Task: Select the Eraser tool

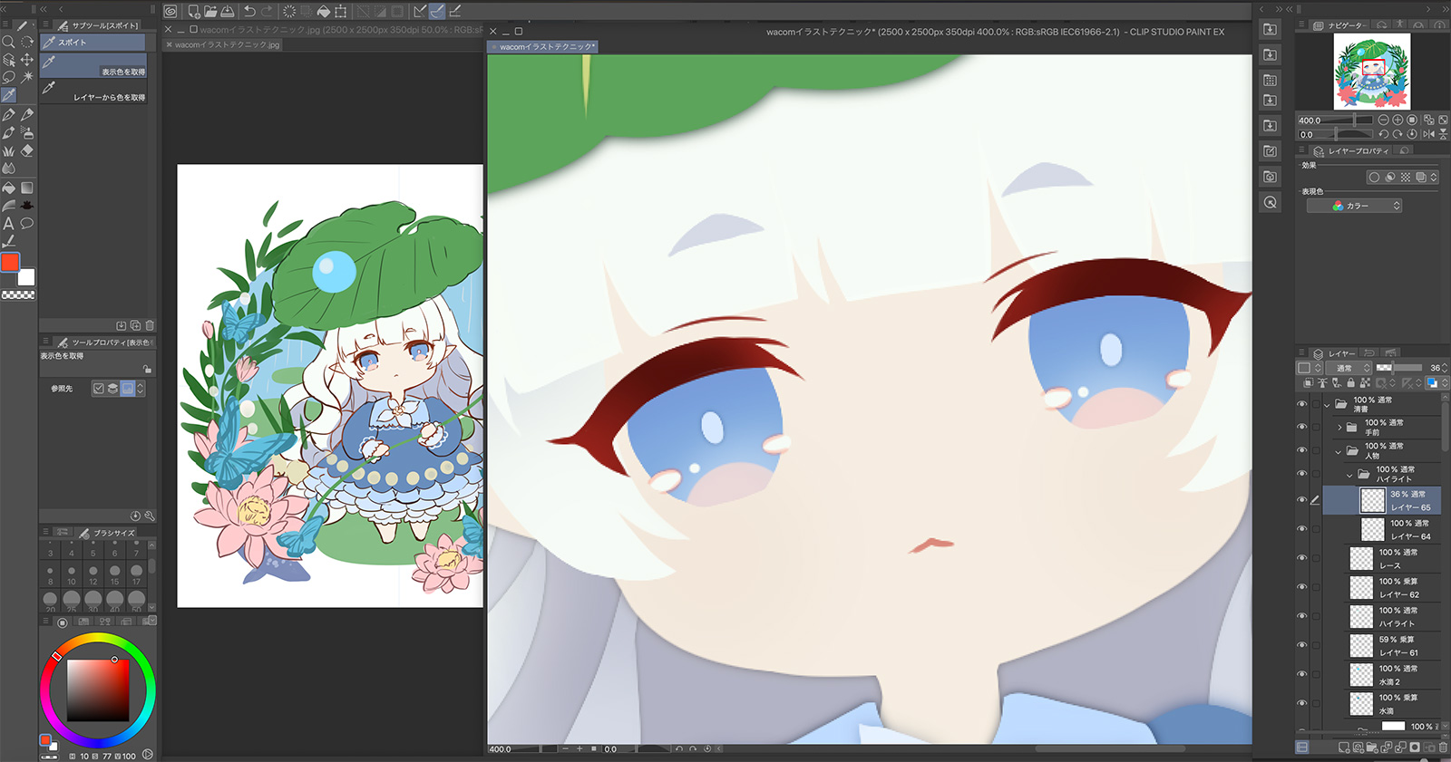Action: [x=27, y=150]
